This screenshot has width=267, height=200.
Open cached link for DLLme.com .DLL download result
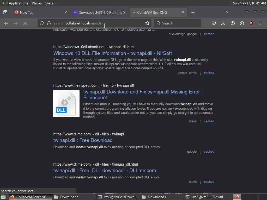209,182
